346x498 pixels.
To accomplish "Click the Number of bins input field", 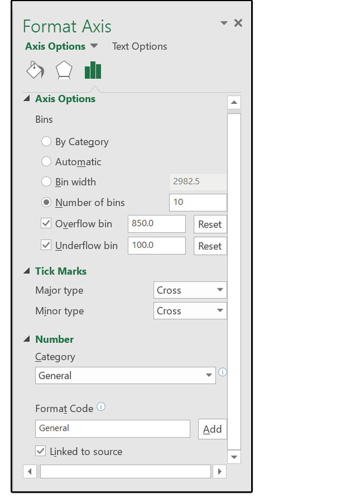I will (197, 202).
